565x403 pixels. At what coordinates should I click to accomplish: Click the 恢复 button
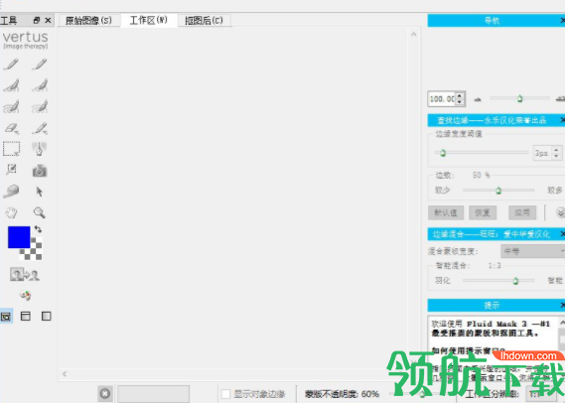click(483, 212)
